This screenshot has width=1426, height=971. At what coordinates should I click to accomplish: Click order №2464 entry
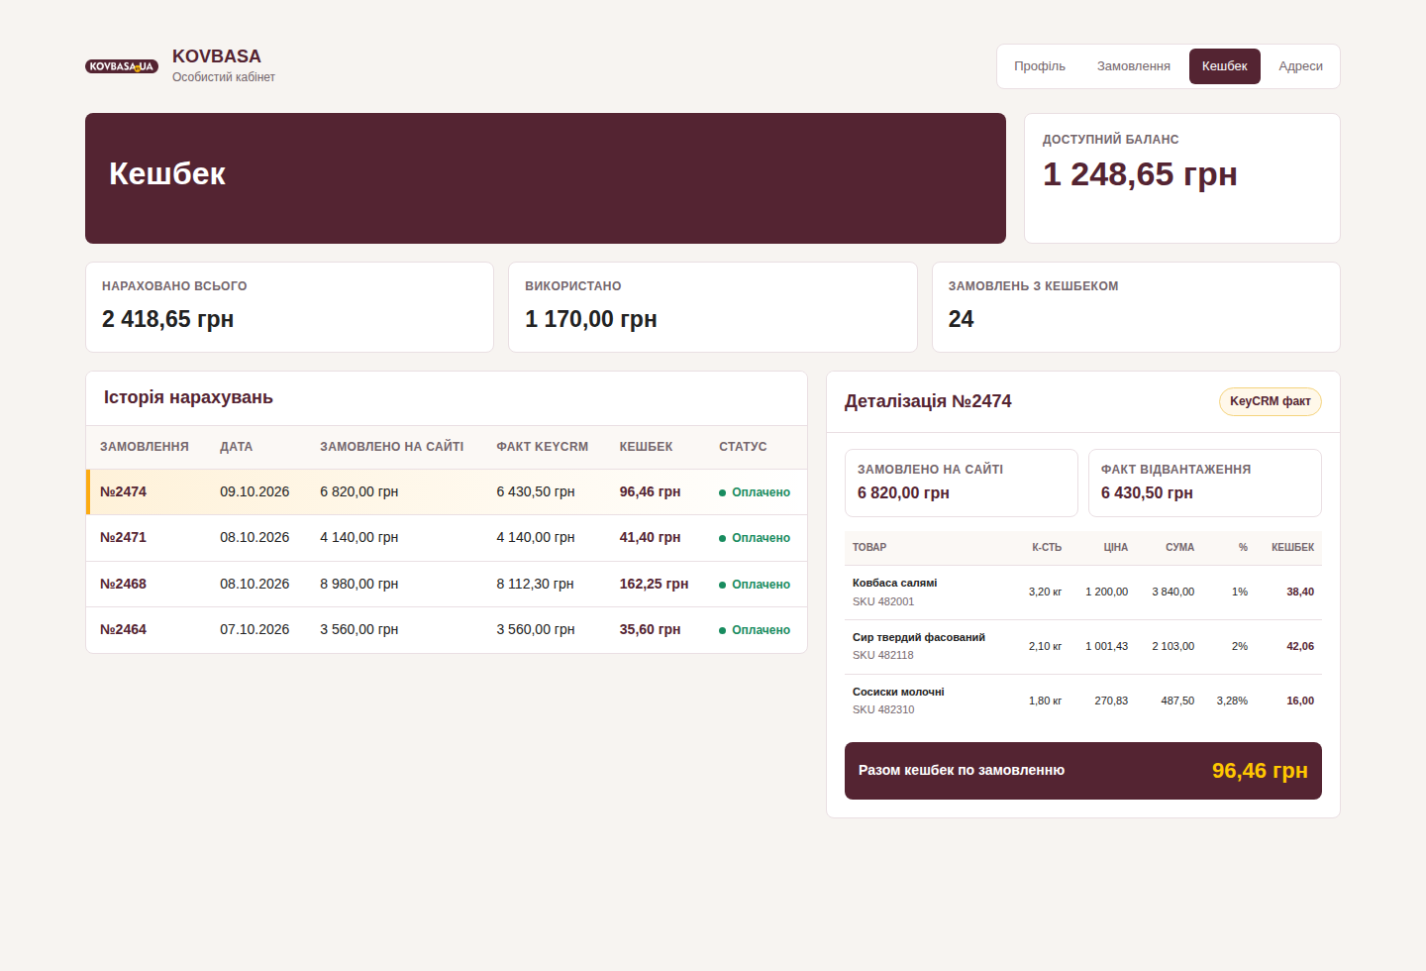click(447, 630)
